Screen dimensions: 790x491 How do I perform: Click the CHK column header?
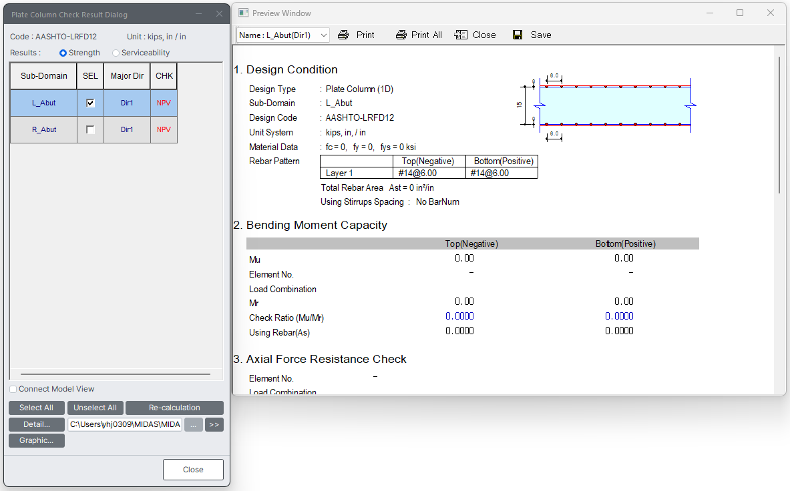coord(164,76)
